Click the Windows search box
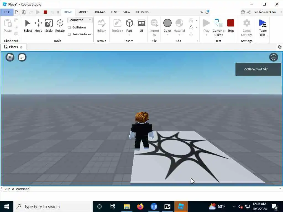 [53, 206]
